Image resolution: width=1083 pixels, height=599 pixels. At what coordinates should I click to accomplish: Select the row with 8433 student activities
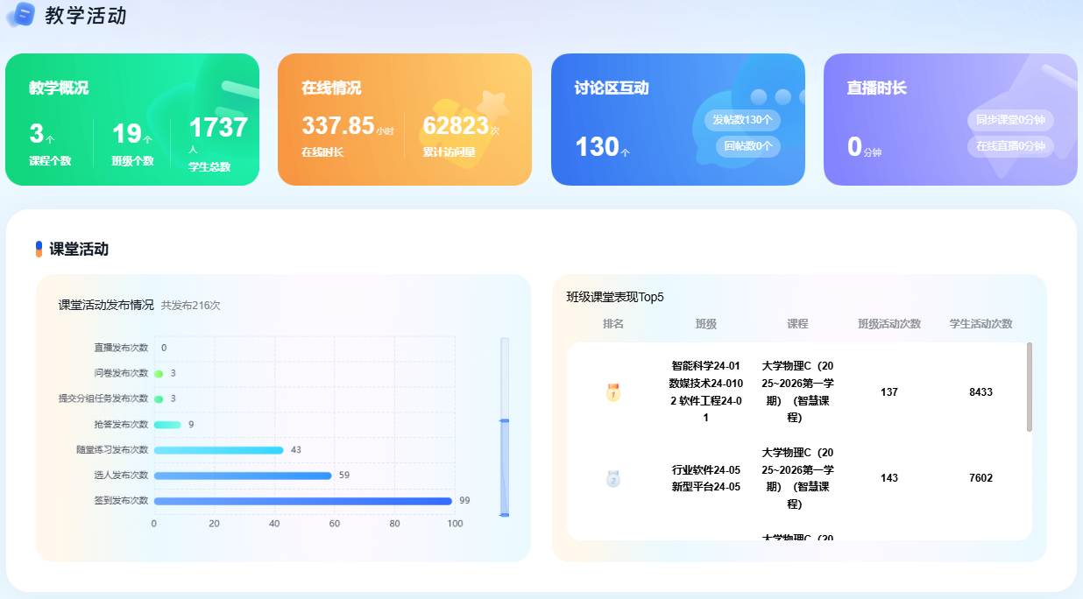[799, 392]
